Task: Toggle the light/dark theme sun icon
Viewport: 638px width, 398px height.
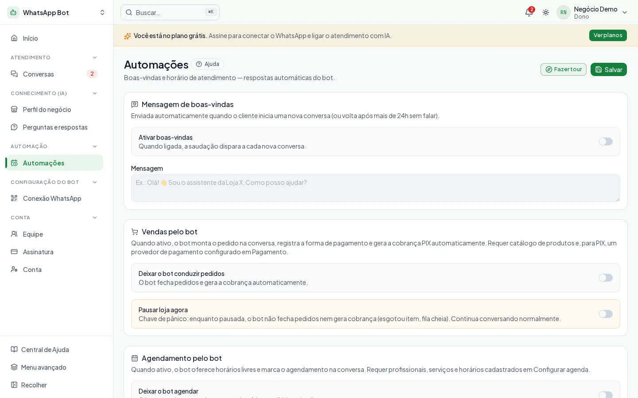Action: 546,12
